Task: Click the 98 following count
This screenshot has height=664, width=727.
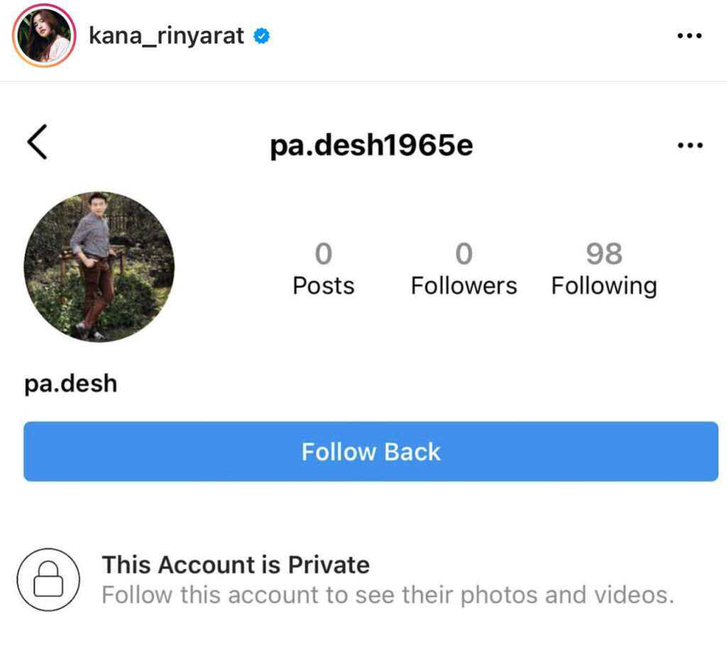Action: tap(603, 254)
